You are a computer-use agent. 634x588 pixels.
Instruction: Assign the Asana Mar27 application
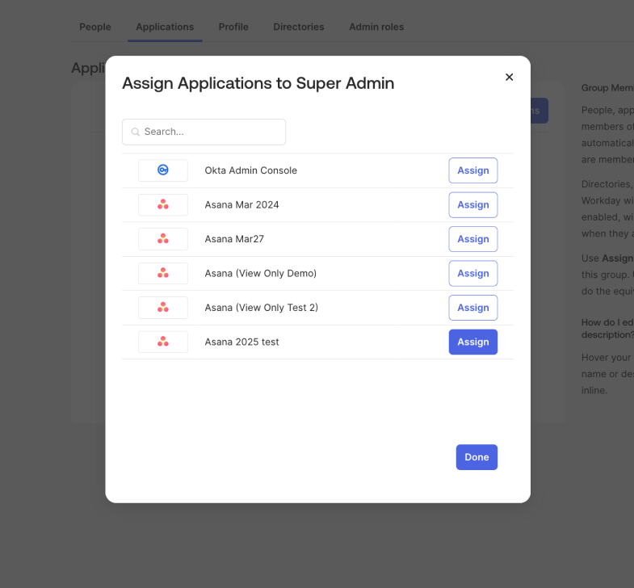tap(472, 239)
